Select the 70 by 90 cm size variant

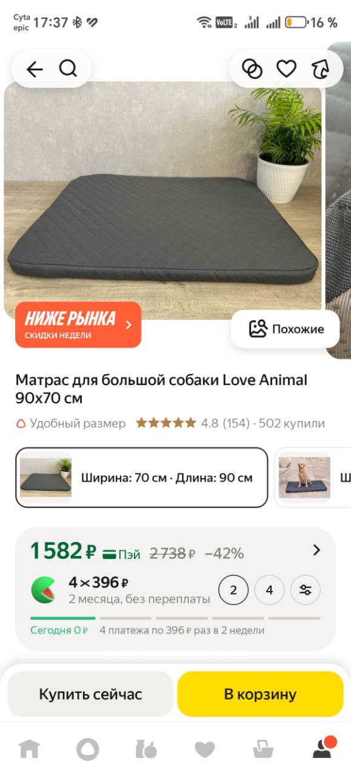click(x=141, y=477)
